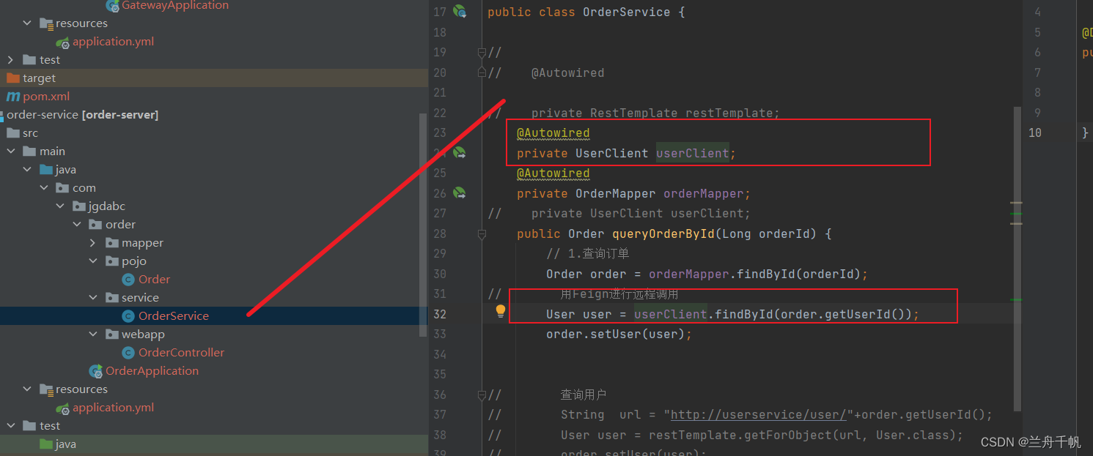Collapse the resources folder above the target folder
Screen dimensions: 1093x456
click(28, 23)
